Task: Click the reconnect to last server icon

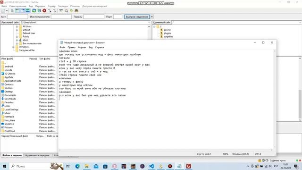Action: point(55,10)
